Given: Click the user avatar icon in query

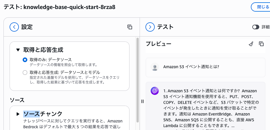Looking at the screenshot, I should 155,67.
